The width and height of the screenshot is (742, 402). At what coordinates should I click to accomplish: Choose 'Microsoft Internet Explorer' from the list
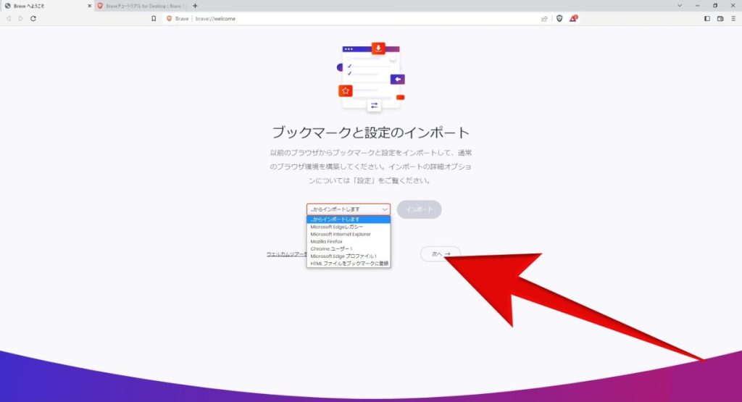[x=349, y=234]
